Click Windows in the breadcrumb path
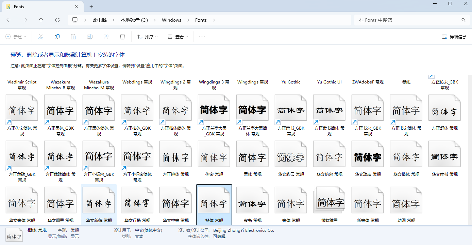Image resolution: width=472 pixels, height=245 pixels. [171, 20]
